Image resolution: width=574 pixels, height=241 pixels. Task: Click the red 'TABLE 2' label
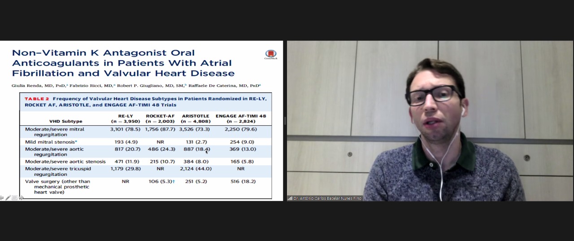pos(37,98)
